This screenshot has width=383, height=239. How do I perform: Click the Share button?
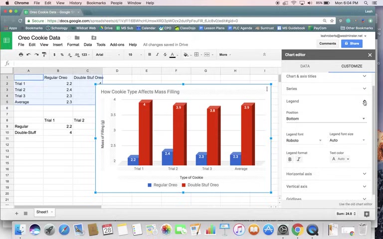[x=352, y=43]
